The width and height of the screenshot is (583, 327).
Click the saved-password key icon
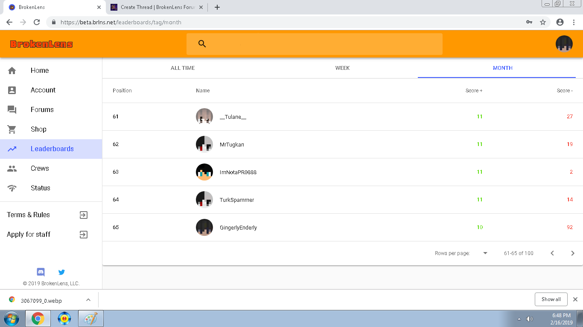coord(529,22)
